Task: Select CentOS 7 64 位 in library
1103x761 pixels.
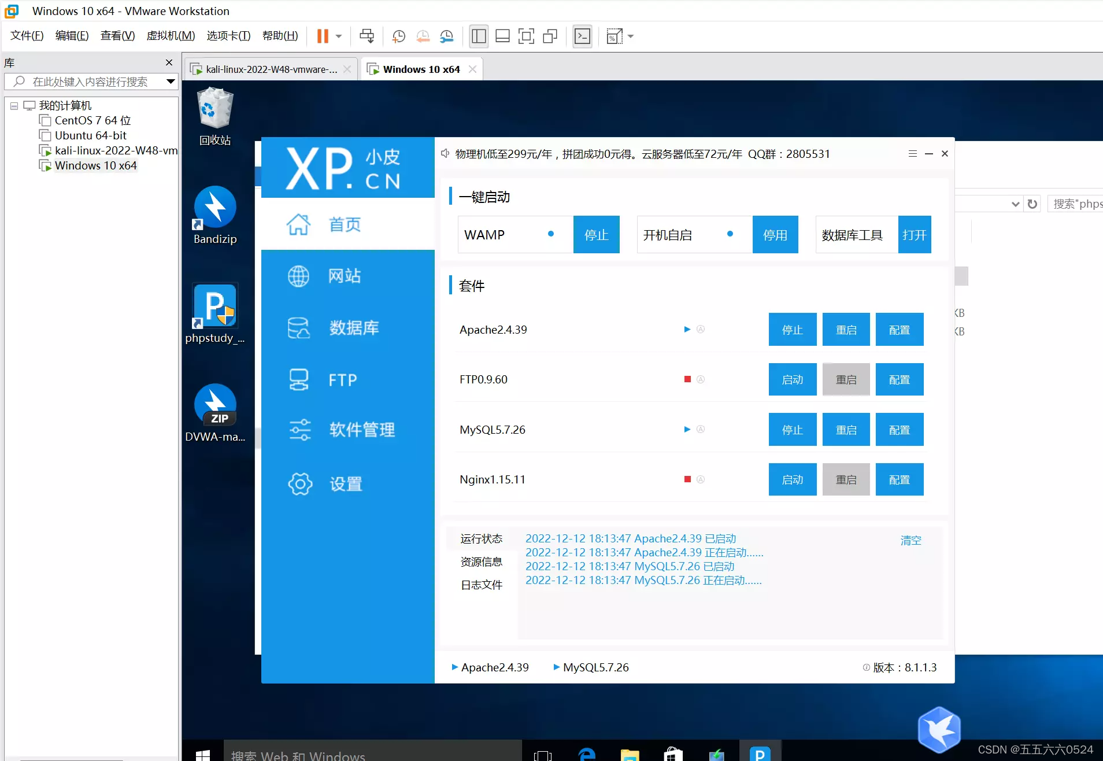Action: click(92, 120)
